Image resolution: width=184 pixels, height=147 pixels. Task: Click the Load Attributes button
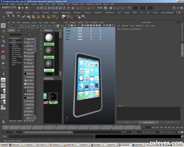point(148,123)
